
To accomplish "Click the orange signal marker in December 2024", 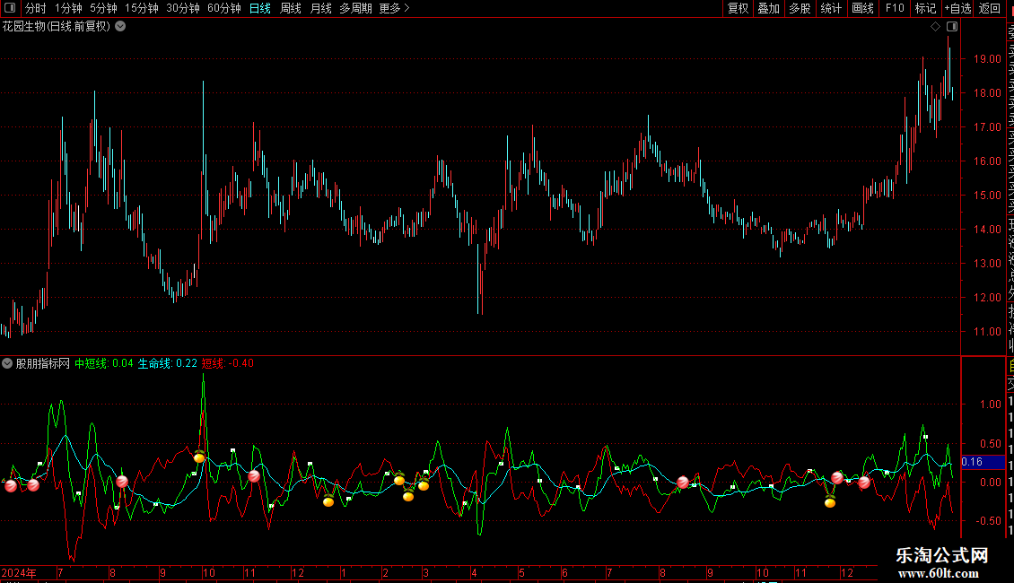I will point(328,500).
